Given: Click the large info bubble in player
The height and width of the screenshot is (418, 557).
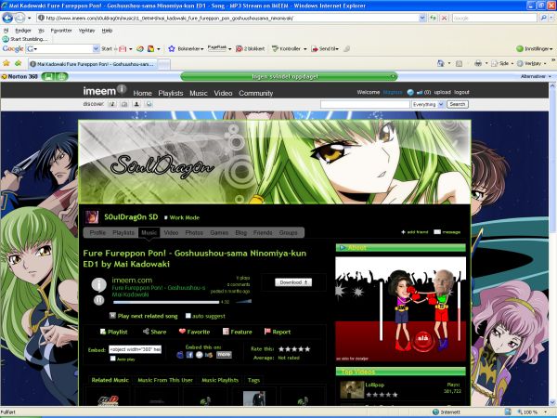Looking at the screenshot, I should click(98, 285).
